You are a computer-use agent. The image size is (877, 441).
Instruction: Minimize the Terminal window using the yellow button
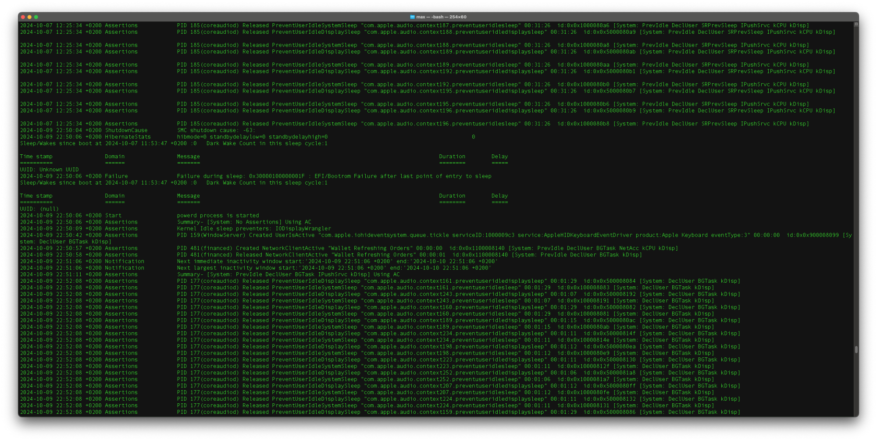click(29, 17)
